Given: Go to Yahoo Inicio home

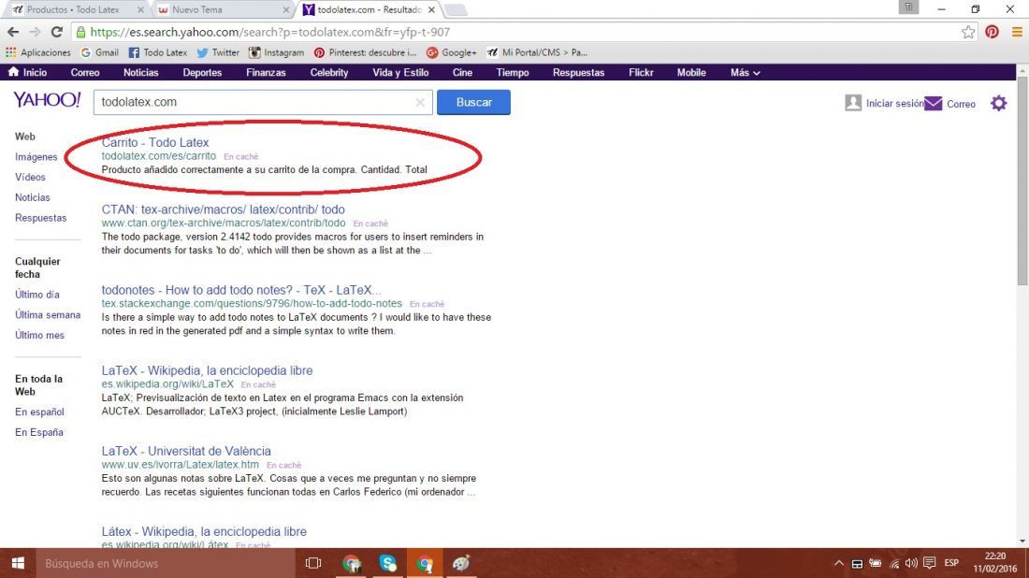Looking at the screenshot, I should 27,72.
